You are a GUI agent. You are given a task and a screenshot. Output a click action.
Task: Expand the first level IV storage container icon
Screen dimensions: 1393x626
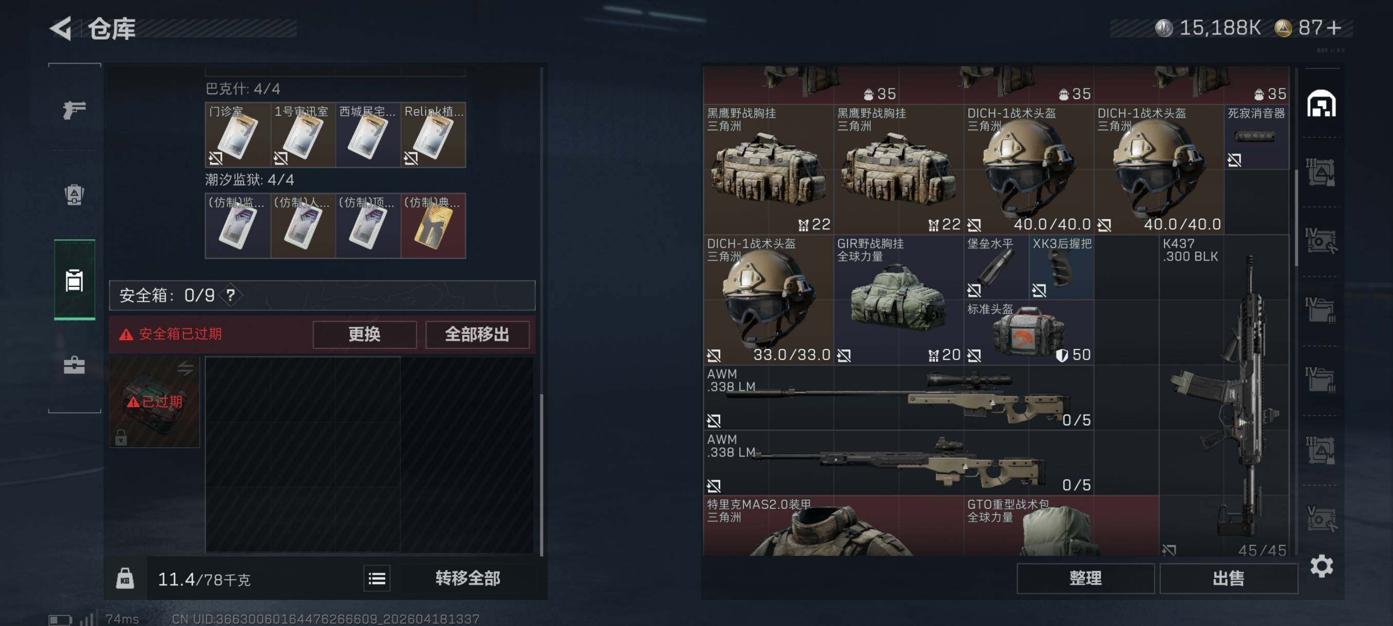(1321, 242)
